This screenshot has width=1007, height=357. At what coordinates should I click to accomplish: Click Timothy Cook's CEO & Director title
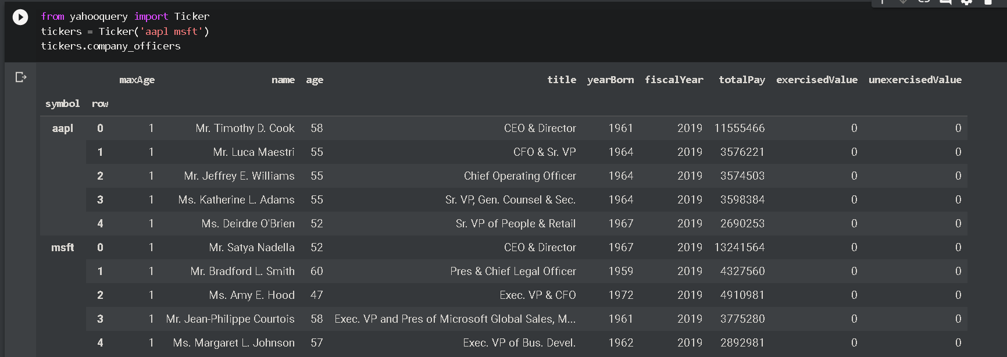[x=540, y=128]
